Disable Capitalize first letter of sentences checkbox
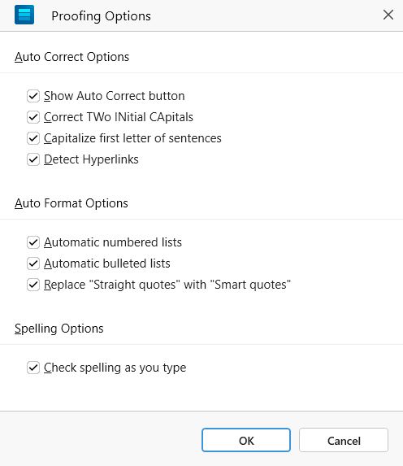The image size is (403, 466). click(x=33, y=138)
